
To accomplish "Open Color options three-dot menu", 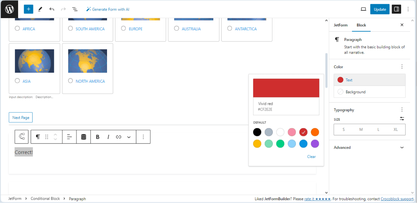I will pos(402,67).
